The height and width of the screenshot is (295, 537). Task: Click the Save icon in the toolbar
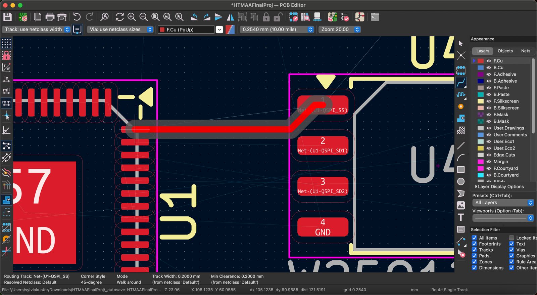point(7,17)
